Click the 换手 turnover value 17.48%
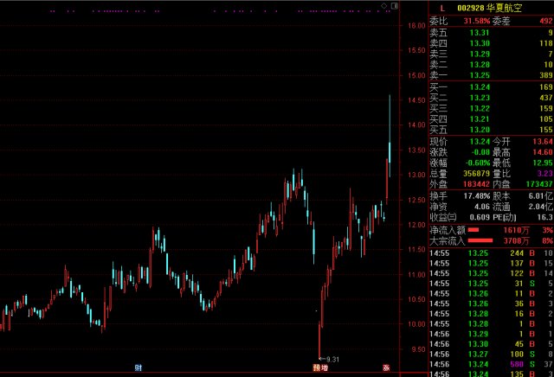Screen dimensions: 554x377 pos(477,196)
